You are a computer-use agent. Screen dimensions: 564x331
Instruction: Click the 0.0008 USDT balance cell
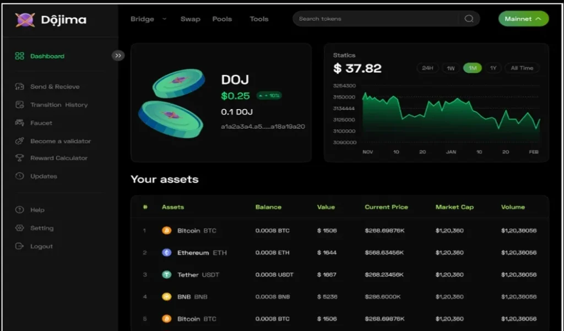click(x=274, y=275)
